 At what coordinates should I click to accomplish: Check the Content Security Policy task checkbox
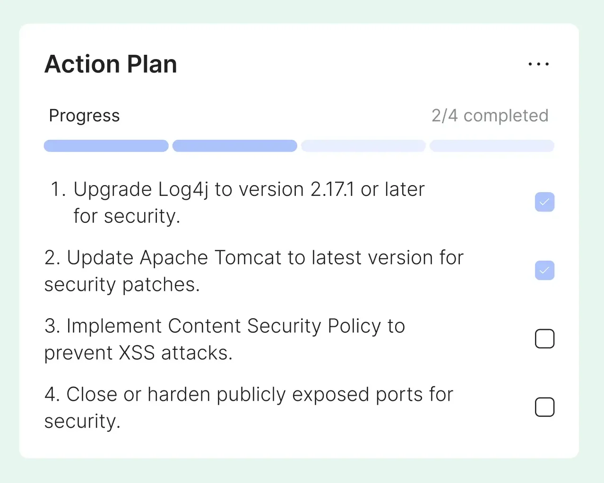544,339
